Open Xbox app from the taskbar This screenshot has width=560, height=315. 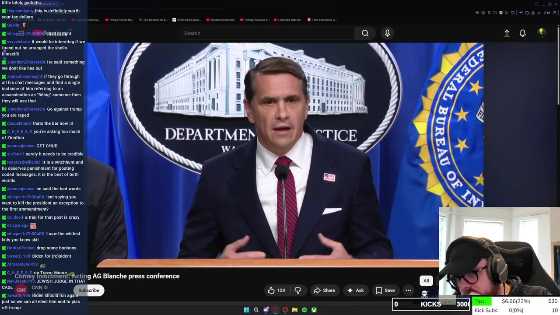[314, 310]
